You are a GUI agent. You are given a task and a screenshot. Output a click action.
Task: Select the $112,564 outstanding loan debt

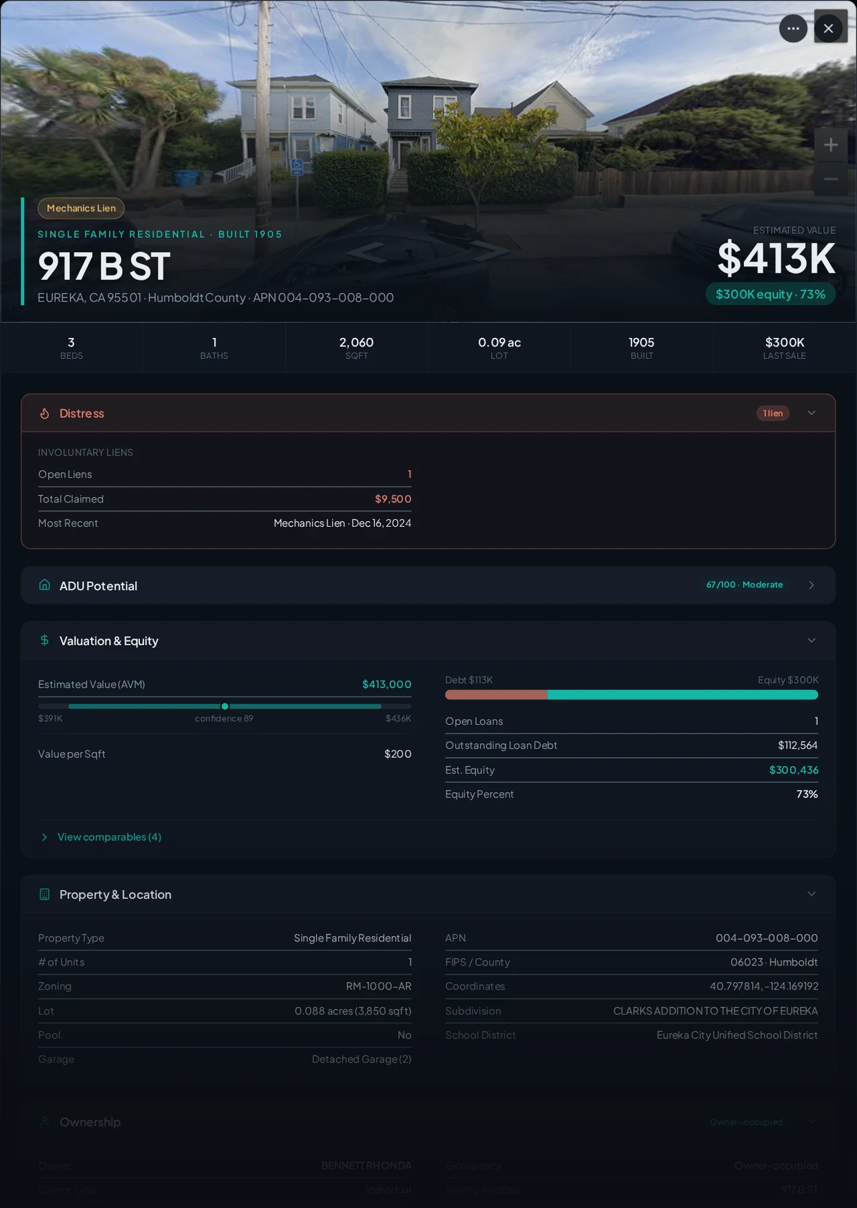(x=798, y=745)
